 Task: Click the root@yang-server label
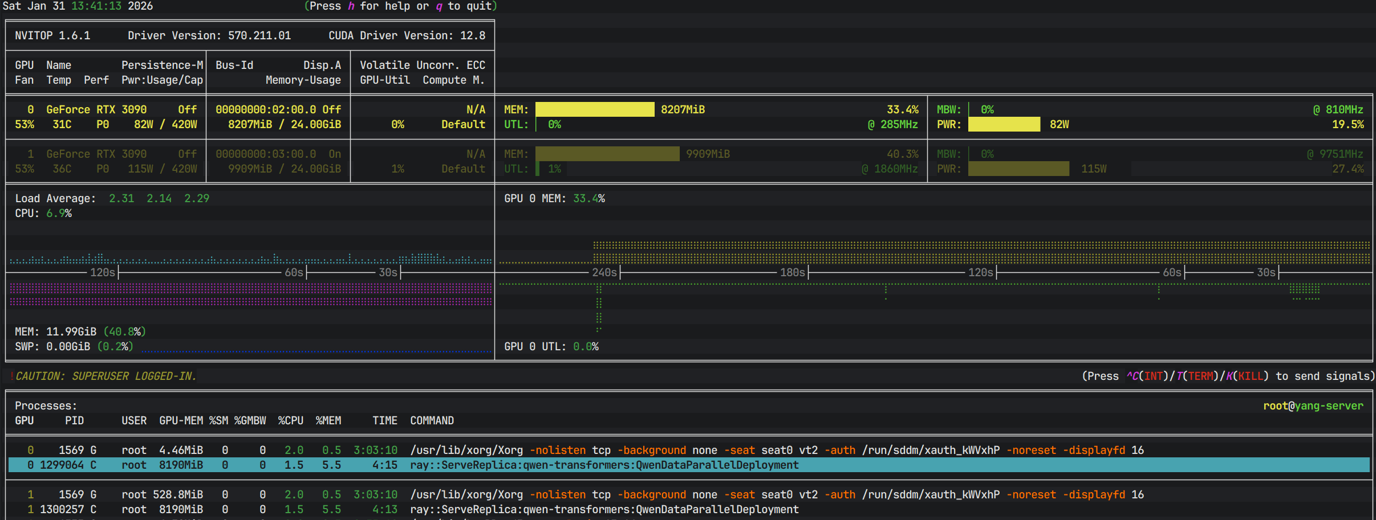(1313, 406)
